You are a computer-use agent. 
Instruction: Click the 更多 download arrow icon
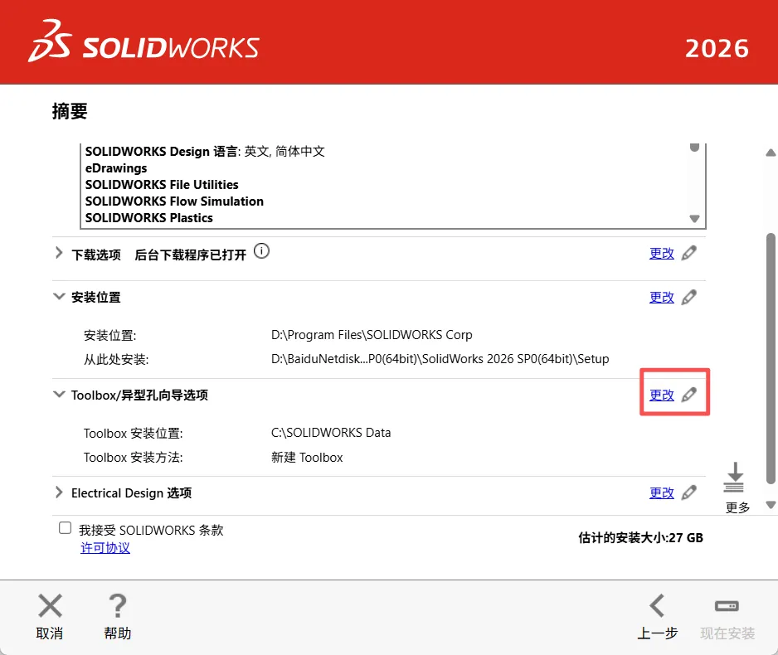click(734, 477)
